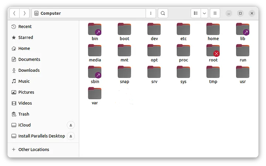The image size is (266, 166).
Task: Eject the iCloud volume
Action: (x=71, y=125)
